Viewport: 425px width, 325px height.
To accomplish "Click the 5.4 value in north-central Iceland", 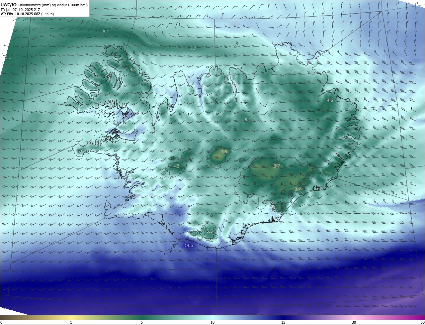I will click(248, 120).
